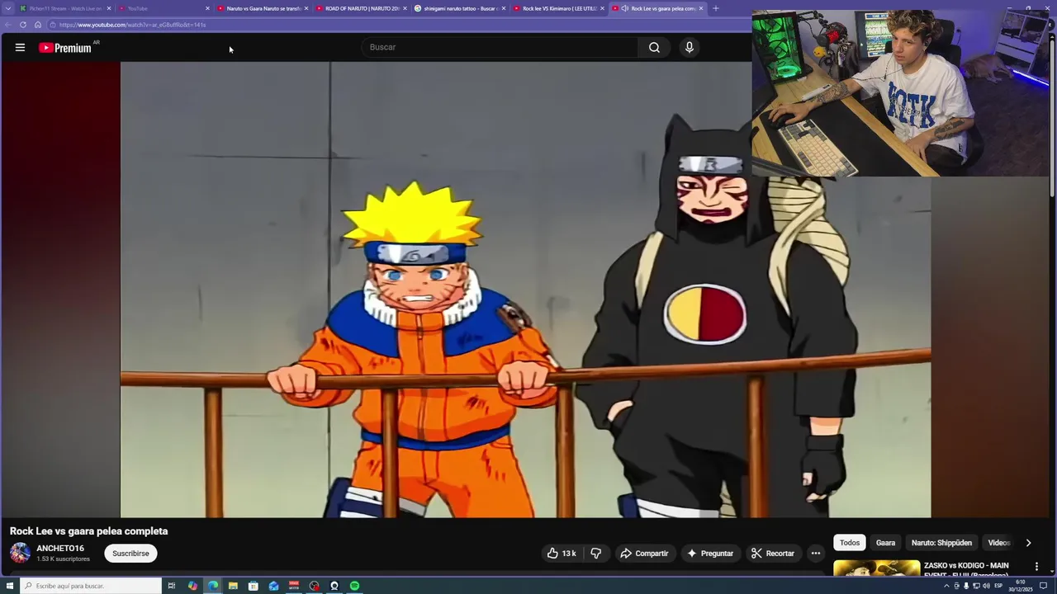Open the network tray icon
Screen dimensions: 1057x594
(976, 586)
